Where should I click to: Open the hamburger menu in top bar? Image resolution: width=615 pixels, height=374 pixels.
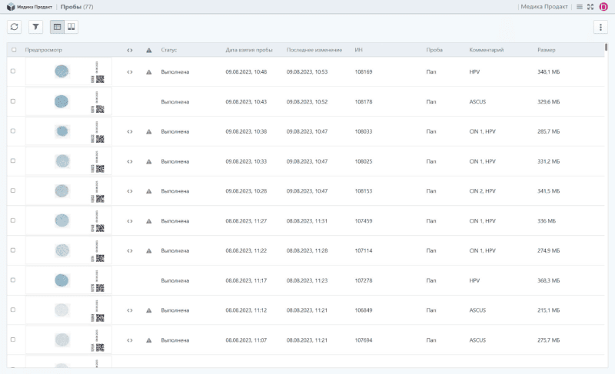click(x=579, y=7)
